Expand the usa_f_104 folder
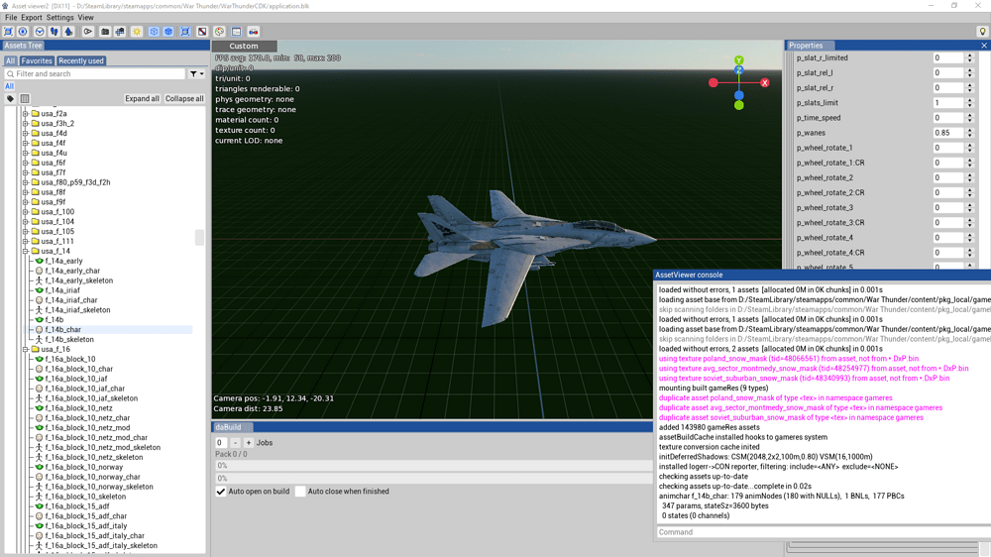This screenshot has height=557, width=991. tap(26, 221)
